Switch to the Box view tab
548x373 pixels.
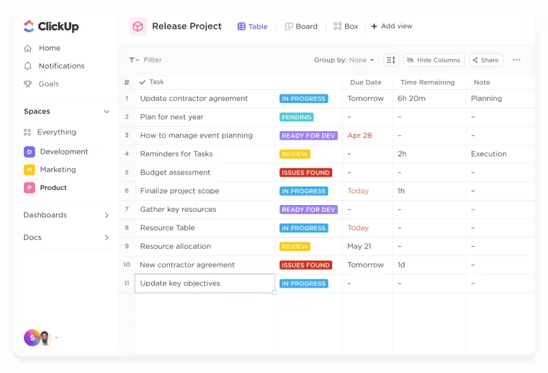[346, 27]
